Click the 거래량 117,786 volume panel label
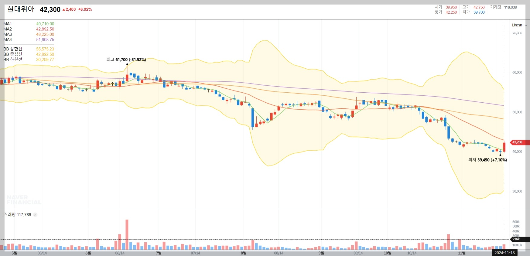Screen dimensions: 530x256 (17, 215)
